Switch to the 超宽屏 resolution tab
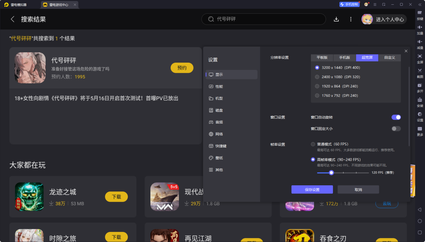Image resolution: width=425 pixels, height=242 pixels. 367,58
